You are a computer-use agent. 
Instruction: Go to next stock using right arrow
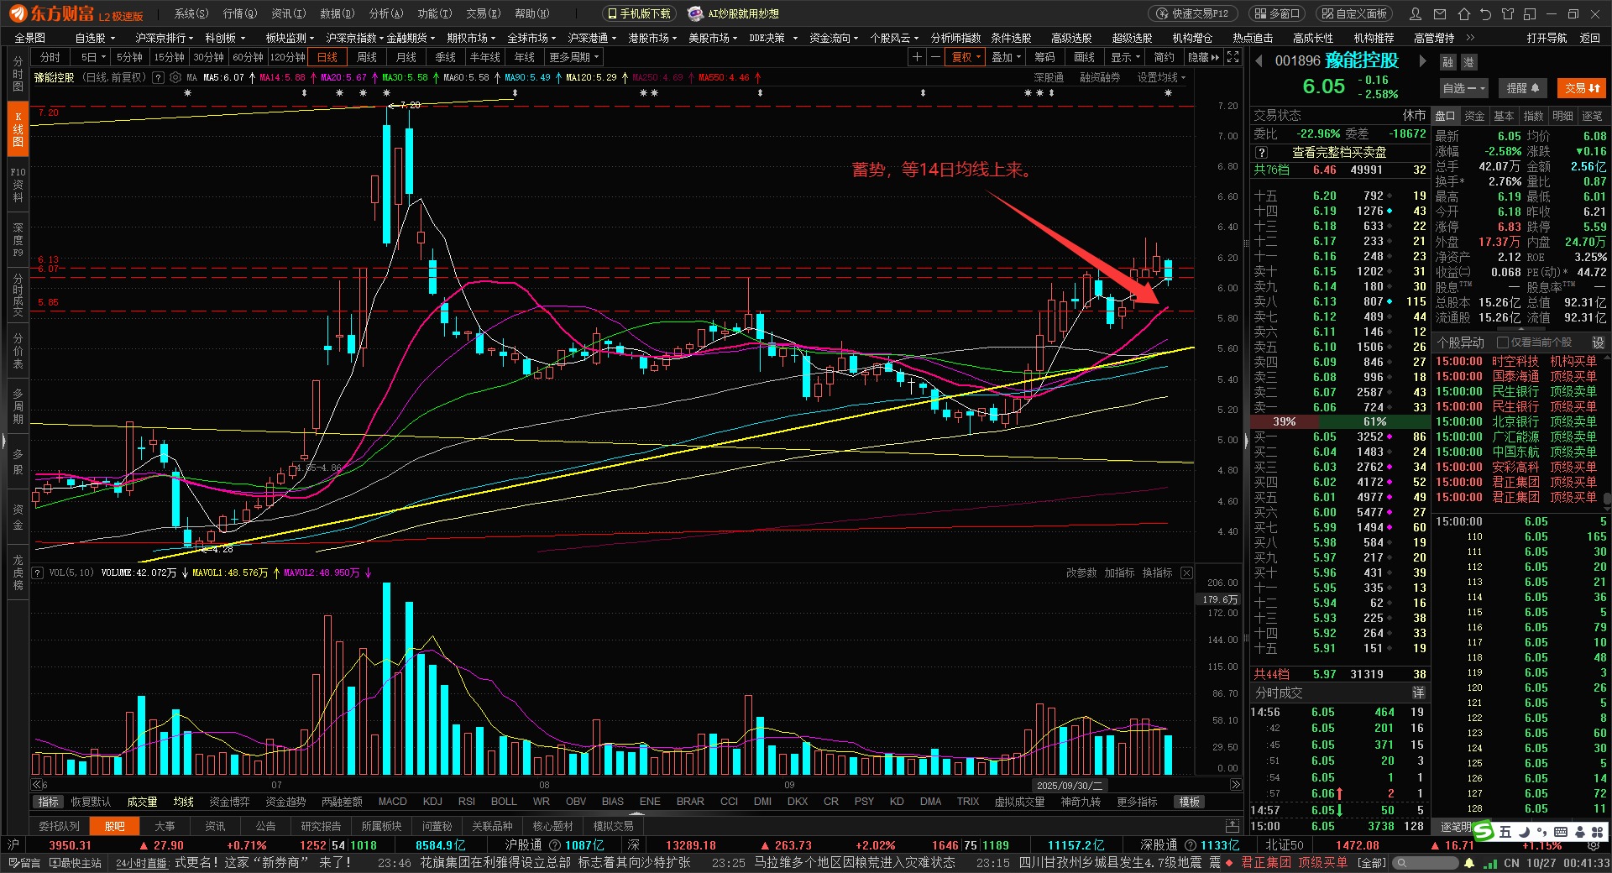1422,60
